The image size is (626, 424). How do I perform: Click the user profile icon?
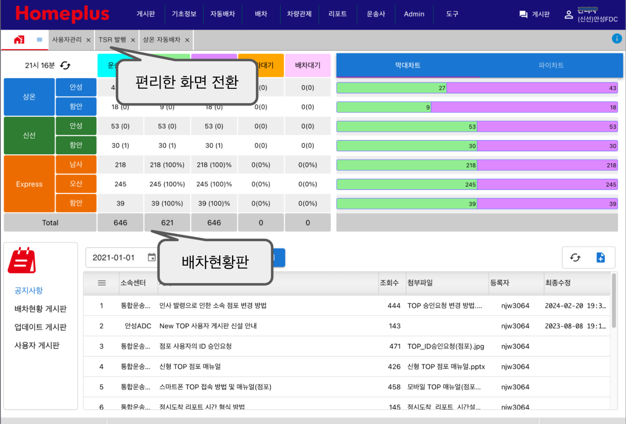click(x=569, y=14)
